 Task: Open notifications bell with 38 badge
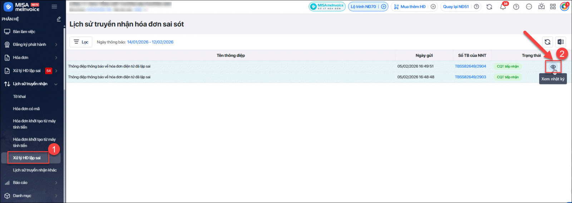click(503, 7)
